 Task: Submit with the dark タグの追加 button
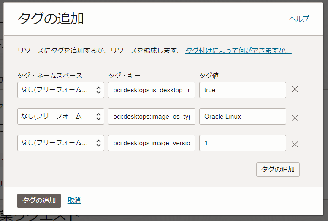click(x=39, y=201)
